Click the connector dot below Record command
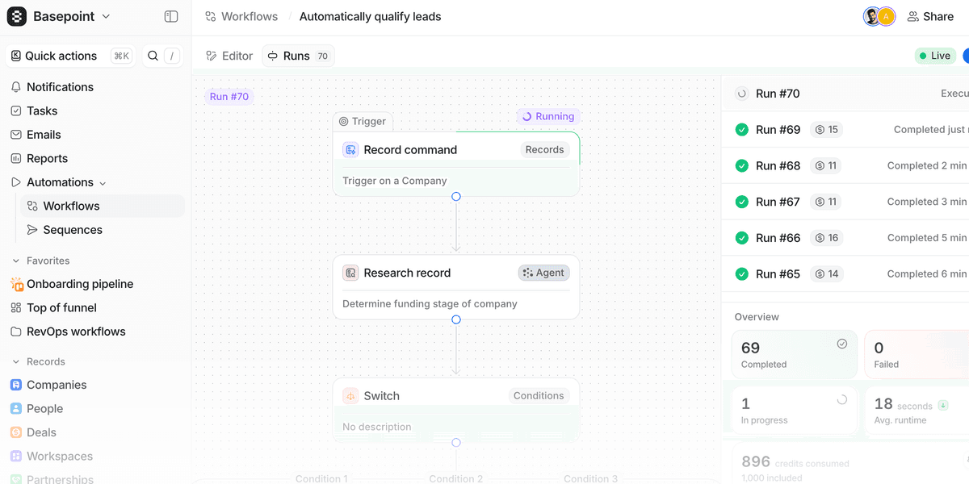Screen dimensions: 969x484 point(456,197)
